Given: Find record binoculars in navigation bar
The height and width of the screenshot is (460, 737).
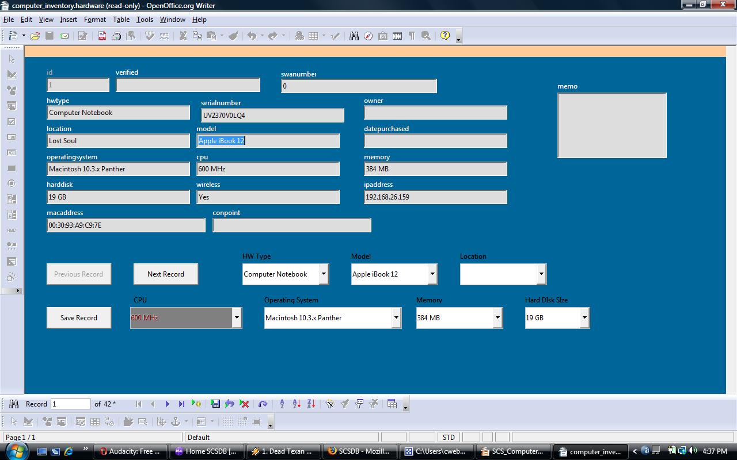Looking at the screenshot, I should (x=14, y=404).
